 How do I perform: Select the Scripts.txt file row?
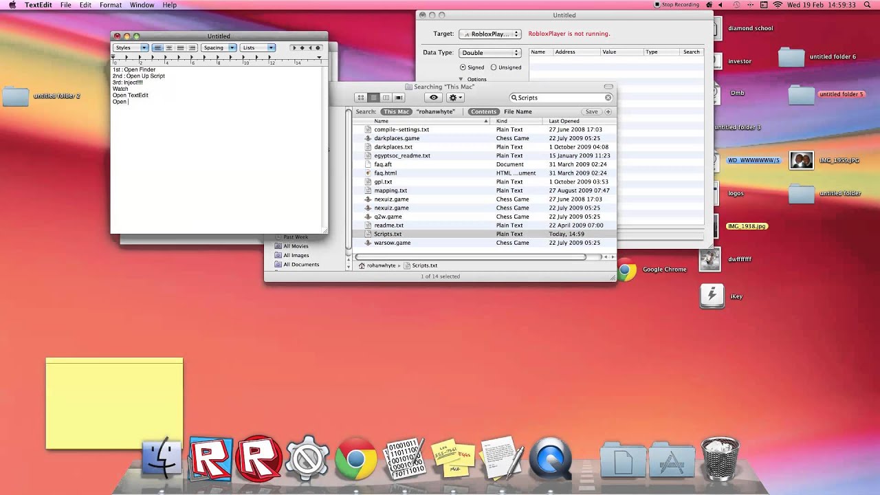[484, 234]
